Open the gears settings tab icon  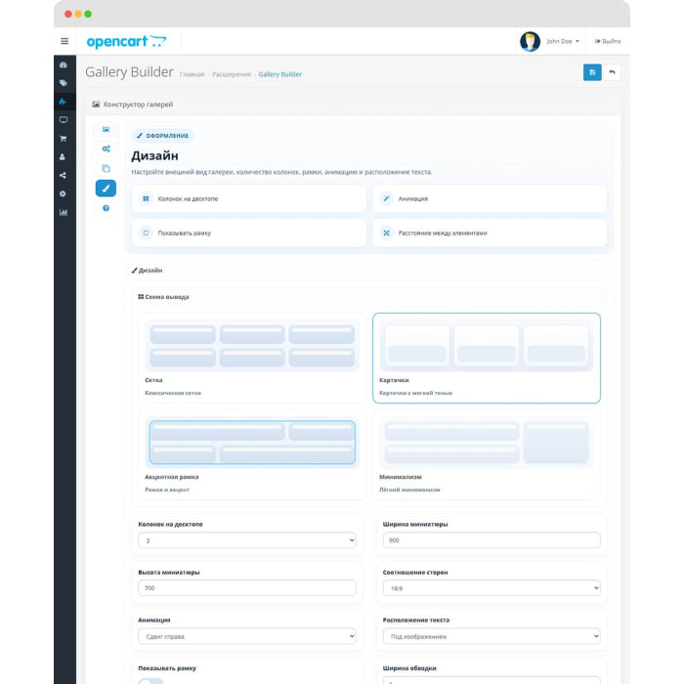coord(106,149)
